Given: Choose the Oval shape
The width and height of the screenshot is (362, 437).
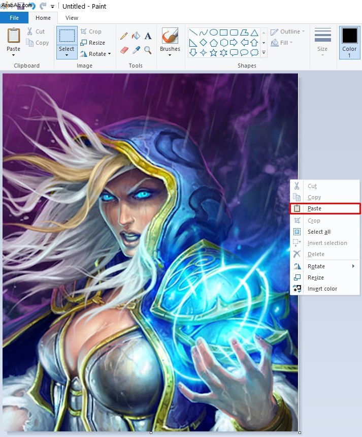Looking at the screenshot, I should [214, 33].
